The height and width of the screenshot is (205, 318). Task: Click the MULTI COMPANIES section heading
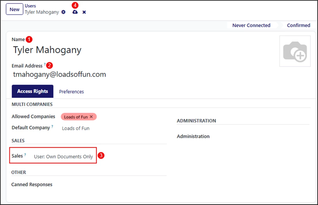(32, 105)
